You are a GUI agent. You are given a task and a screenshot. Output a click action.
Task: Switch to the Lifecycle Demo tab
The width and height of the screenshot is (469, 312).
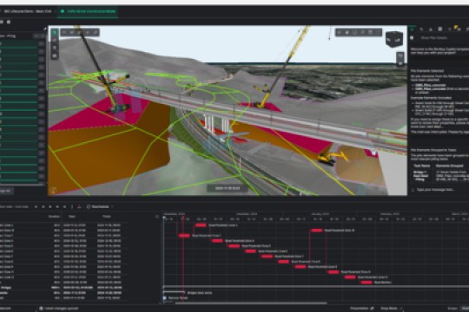tap(27, 11)
